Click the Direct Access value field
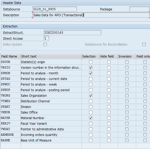The image size is (150, 149). click(46, 38)
